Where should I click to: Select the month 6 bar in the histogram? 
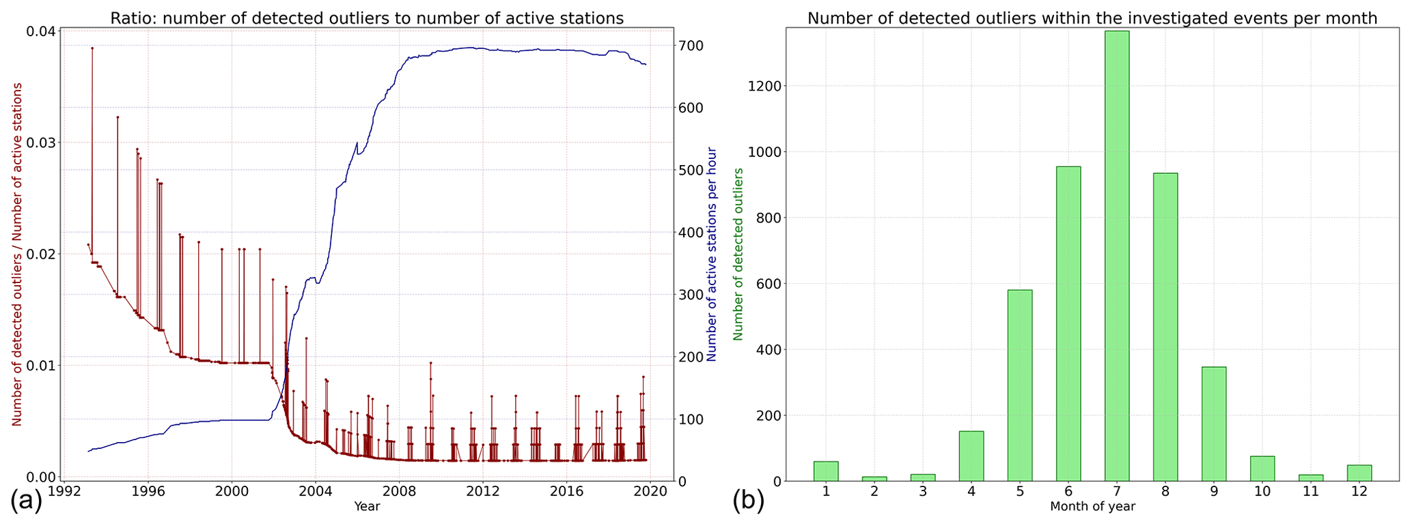click(x=1068, y=323)
